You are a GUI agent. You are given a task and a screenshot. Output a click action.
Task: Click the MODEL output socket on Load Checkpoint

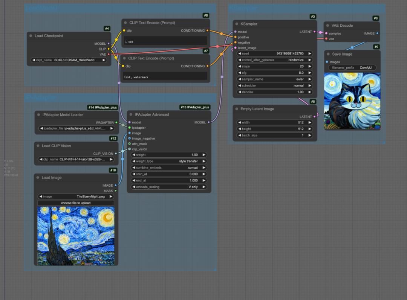tap(109, 44)
